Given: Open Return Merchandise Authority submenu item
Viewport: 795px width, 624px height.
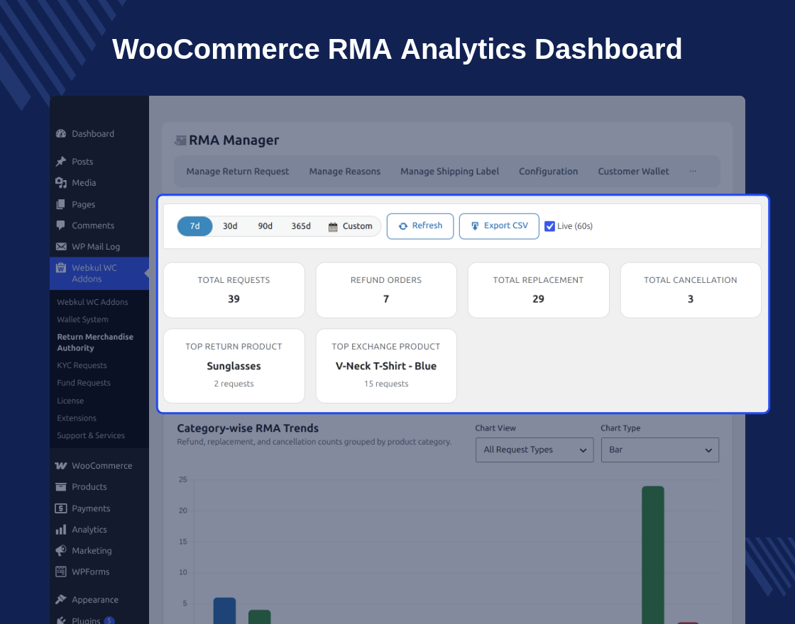Looking at the screenshot, I should [95, 342].
